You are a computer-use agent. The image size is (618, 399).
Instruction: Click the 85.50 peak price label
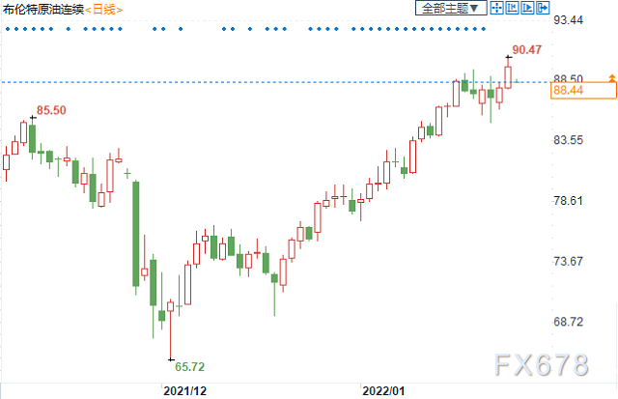pos(51,110)
